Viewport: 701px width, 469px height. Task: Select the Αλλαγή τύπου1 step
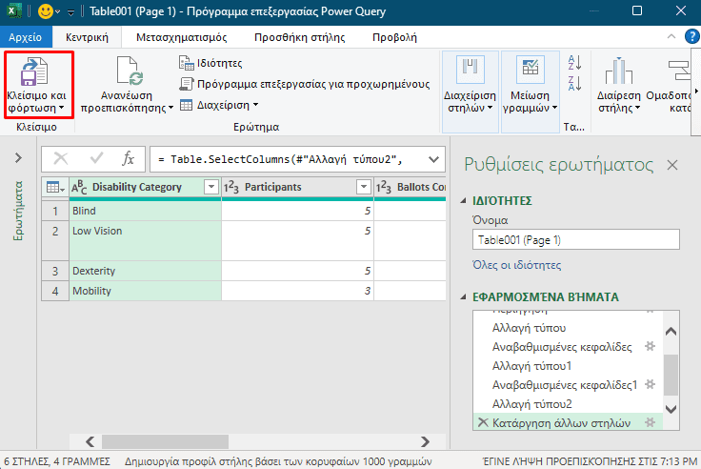tap(532, 366)
